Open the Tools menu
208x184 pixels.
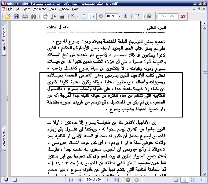click(x=52, y=9)
